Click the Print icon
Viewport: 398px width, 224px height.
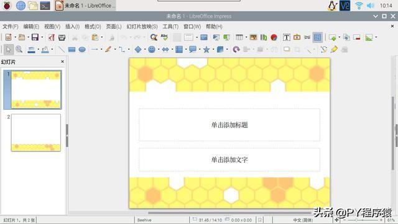(x=62, y=37)
